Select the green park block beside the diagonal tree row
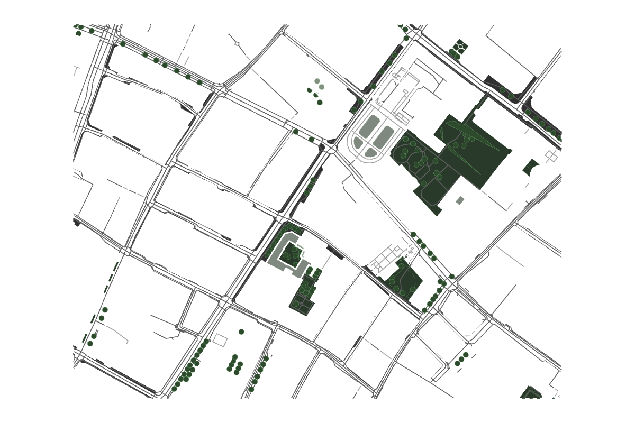Image resolution: width=635 pixels, height=423 pixels. (x=405, y=282)
